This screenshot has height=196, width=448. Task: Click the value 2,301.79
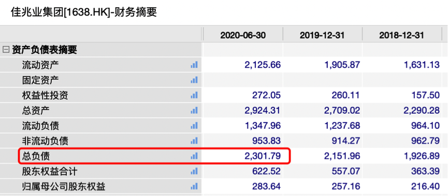pos(263,156)
